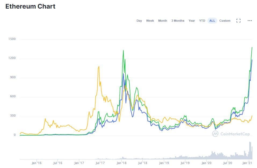The height and width of the screenshot is (168, 257).
Task: Select the Day time range
Action: pyautogui.click(x=139, y=21)
